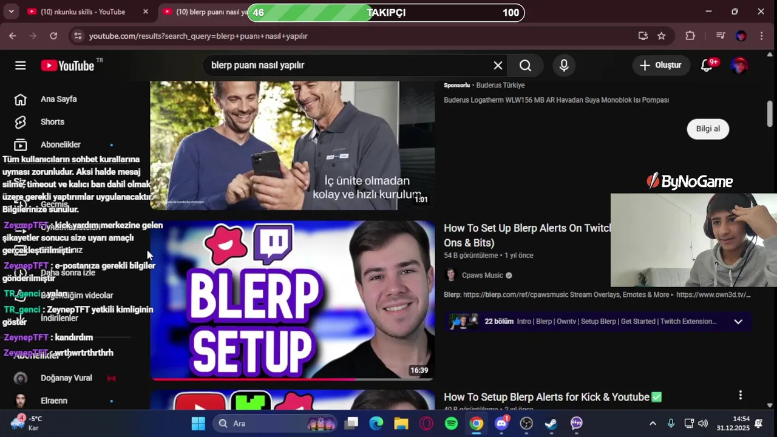Click the YouTube logo
This screenshot has height=437, width=777.
67,66
